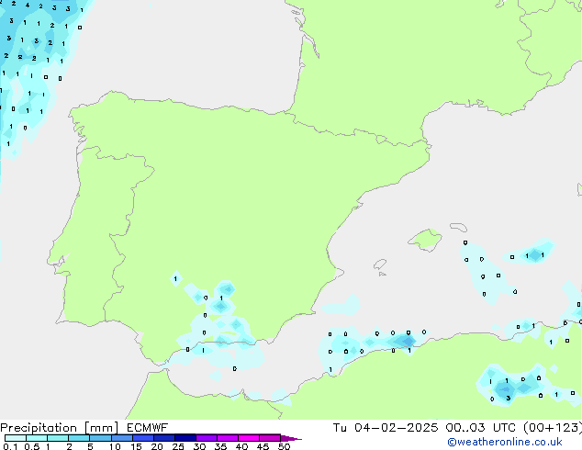
Task: Click the legend value '45'
Action: click(263, 446)
